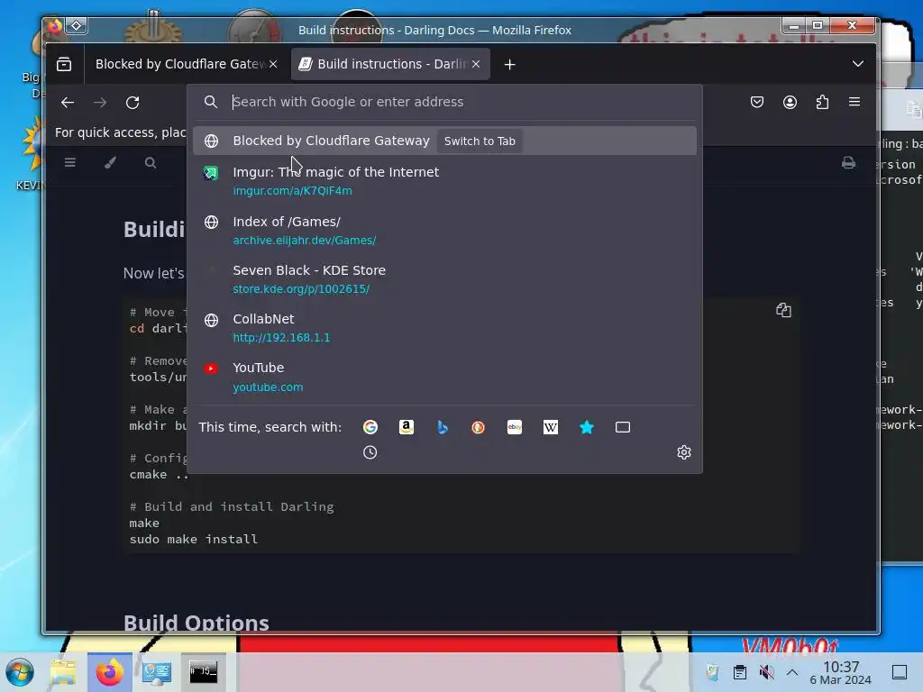Click the Firefox taskbar icon
Screen dimensions: 923x692
[x=109, y=672]
